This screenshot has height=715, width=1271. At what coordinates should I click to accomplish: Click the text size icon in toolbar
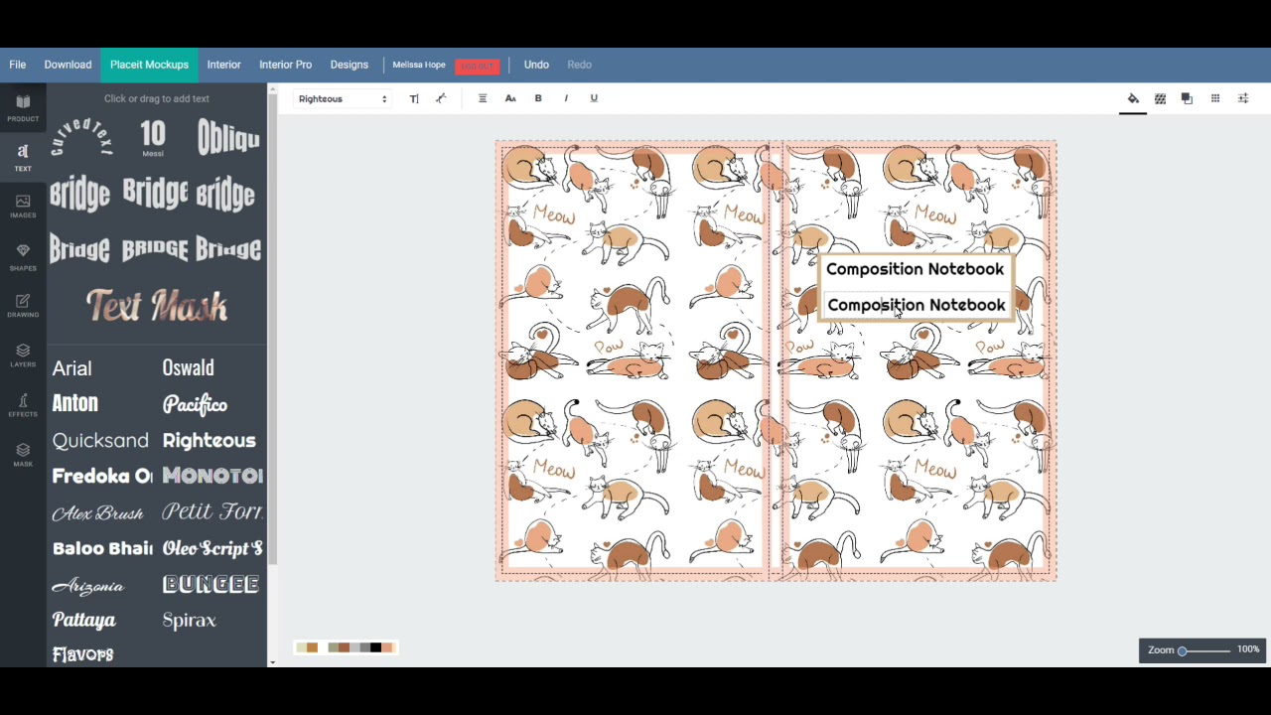414,98
